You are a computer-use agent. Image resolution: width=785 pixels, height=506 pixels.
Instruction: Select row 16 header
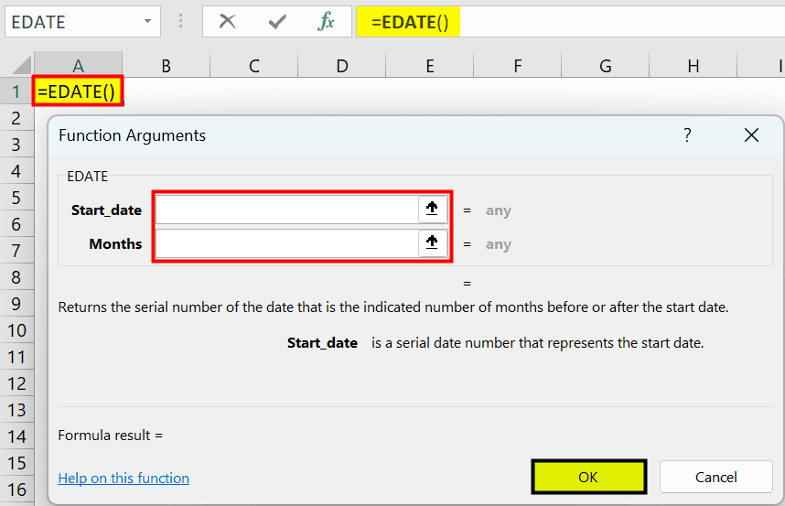[x=16, y=490]
